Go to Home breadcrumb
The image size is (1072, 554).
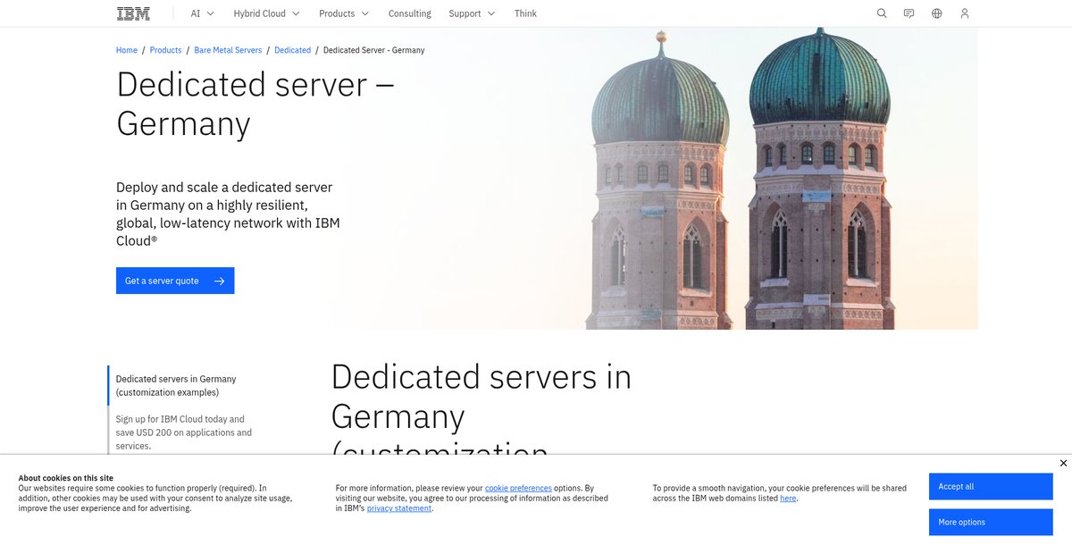click(127, 50)
